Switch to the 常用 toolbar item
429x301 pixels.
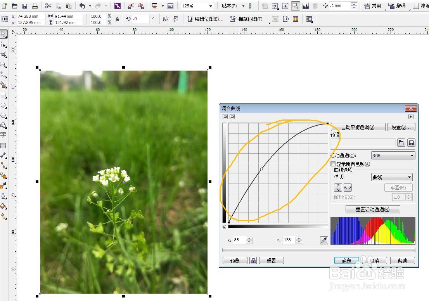coord(372,6)
